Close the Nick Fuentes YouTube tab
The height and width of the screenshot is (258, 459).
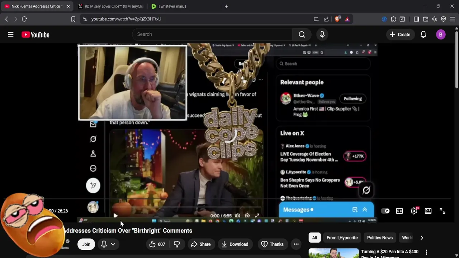click(x=68, y=6)
